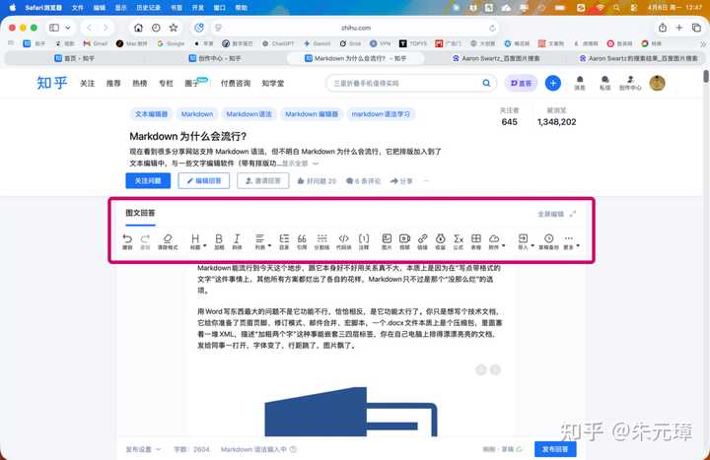This screenshot has height=460, width=710.
Task: Insert a quote block (引用)
Action: pos(302,240)
